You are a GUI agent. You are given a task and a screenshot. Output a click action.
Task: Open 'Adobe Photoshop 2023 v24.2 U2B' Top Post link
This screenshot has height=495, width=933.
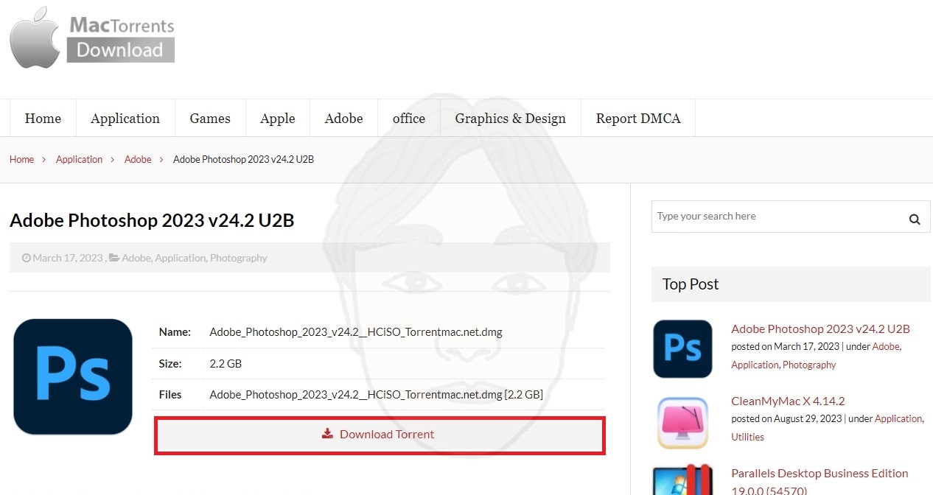tap(820, 329)
